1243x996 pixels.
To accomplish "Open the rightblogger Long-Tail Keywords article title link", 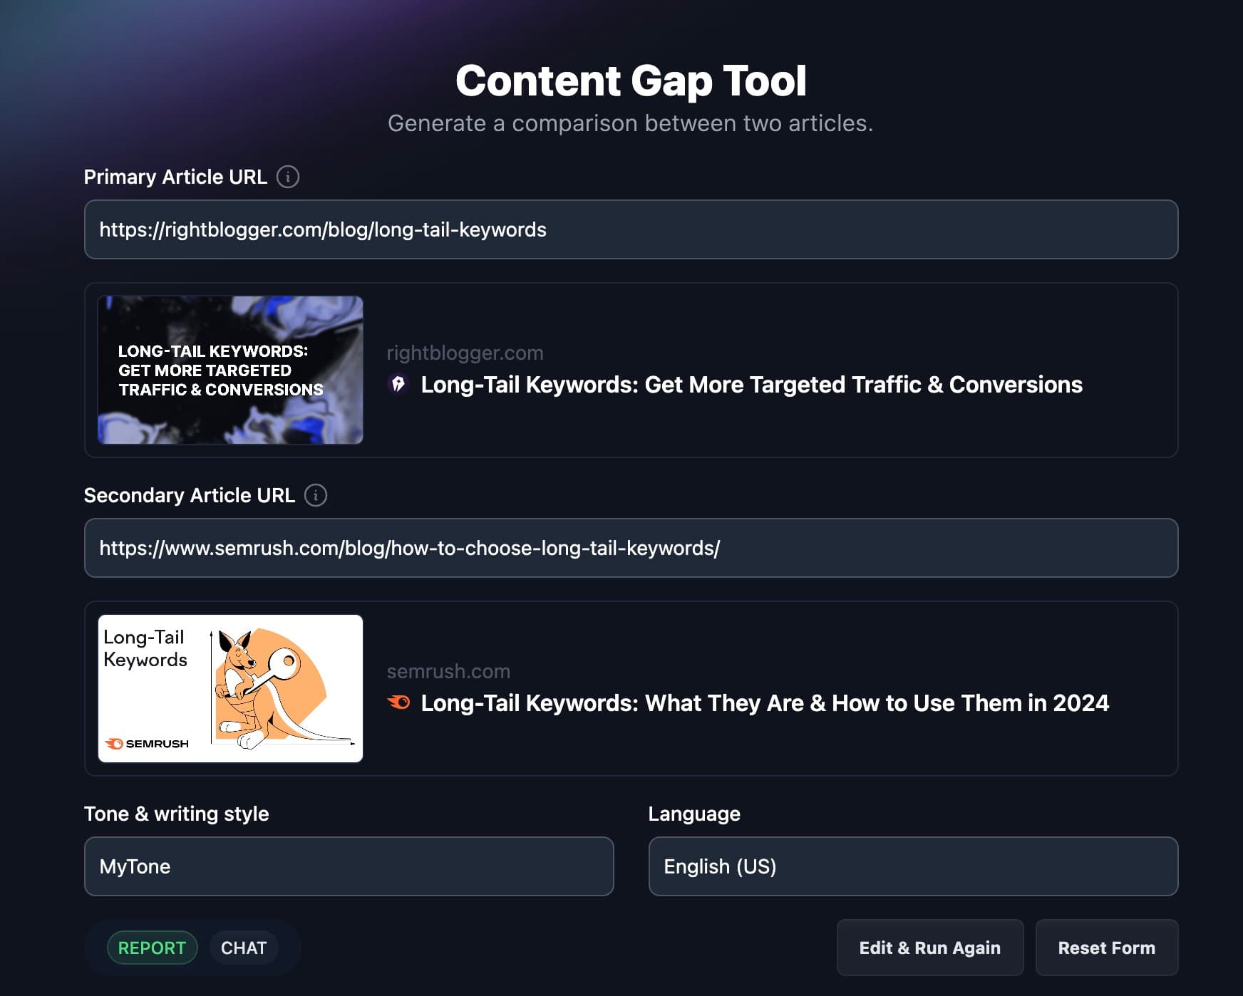I will click(x=751, y=385).
